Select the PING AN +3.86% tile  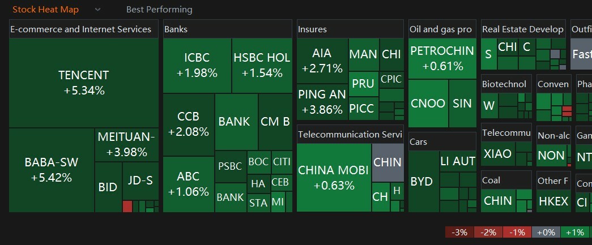(322, 102)
